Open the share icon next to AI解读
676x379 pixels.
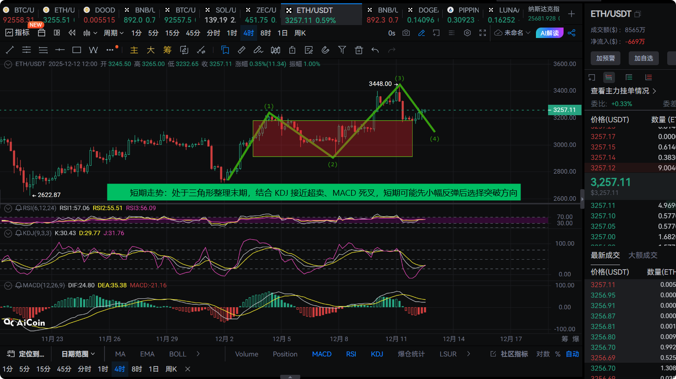pyautogui.click(x=571, y=33)
